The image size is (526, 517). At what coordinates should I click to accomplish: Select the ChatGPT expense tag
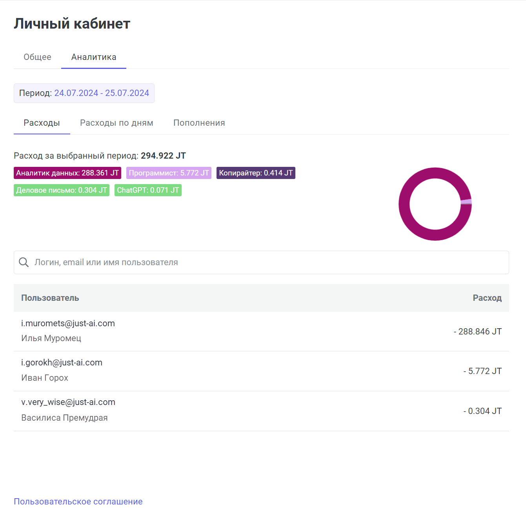(148, 190)
